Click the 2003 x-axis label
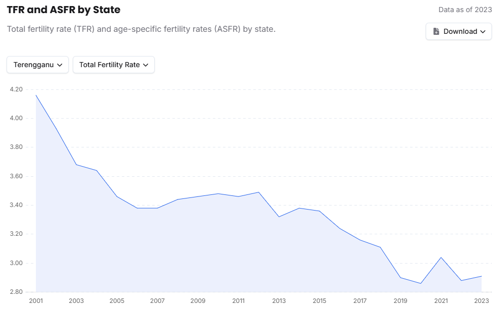Screen dimensions: 499x309 [76, 301]
